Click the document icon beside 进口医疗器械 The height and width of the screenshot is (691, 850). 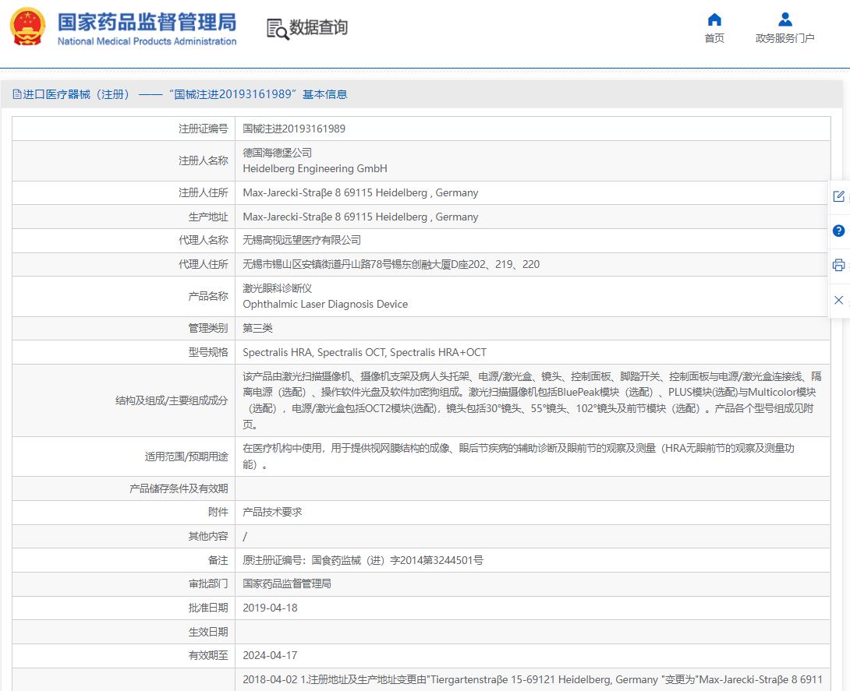17,94
